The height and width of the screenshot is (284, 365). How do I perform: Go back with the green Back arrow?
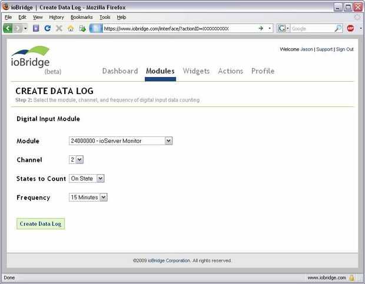point(8,28)
